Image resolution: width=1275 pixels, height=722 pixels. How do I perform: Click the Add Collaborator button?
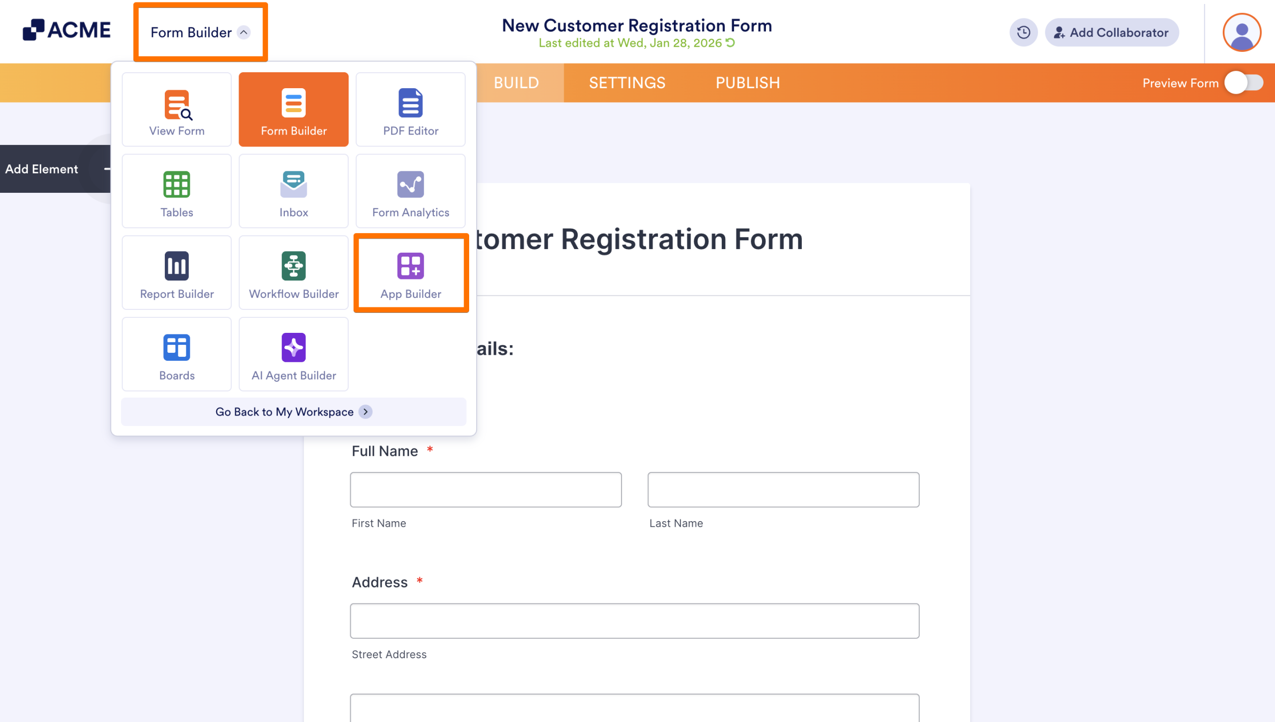(1112, 32)
